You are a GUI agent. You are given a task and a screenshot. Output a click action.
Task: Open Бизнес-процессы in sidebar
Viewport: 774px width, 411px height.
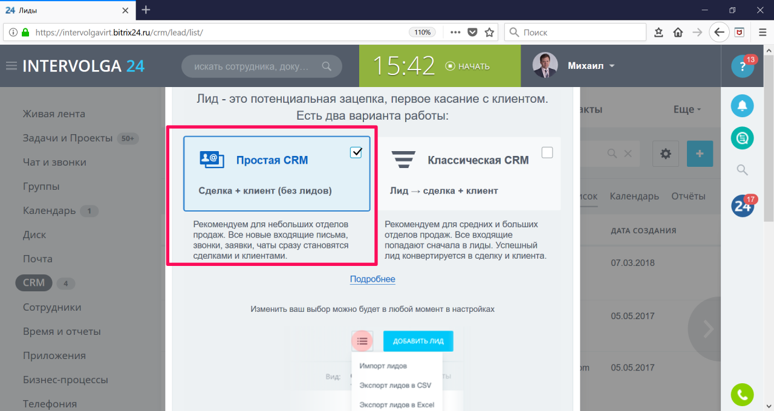click(x=65, y=380)
